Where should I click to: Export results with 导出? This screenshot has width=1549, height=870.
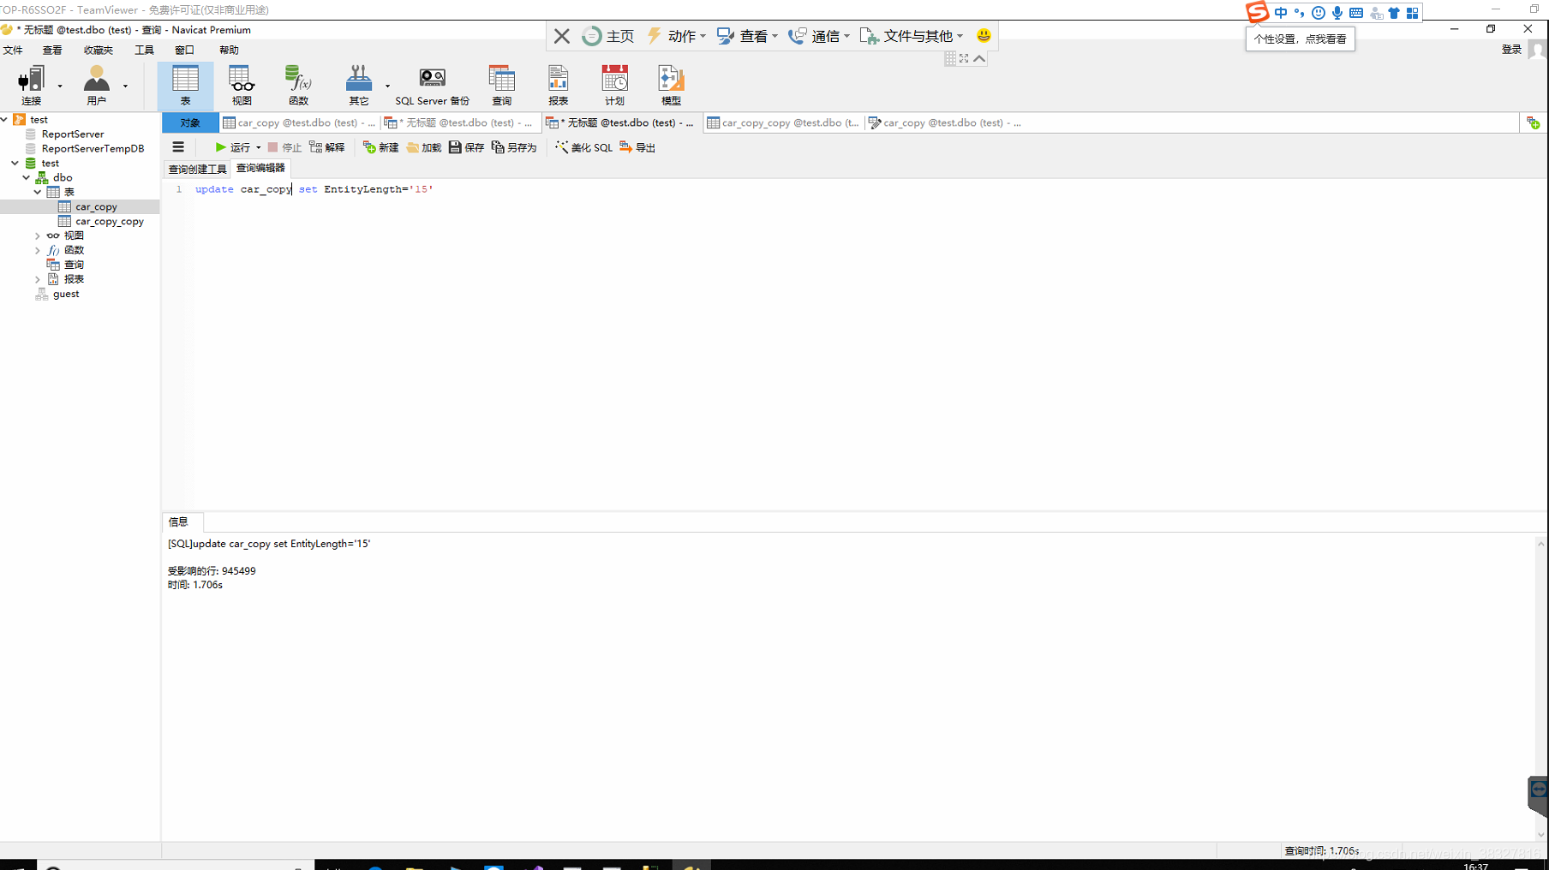(x=637, y=147)
